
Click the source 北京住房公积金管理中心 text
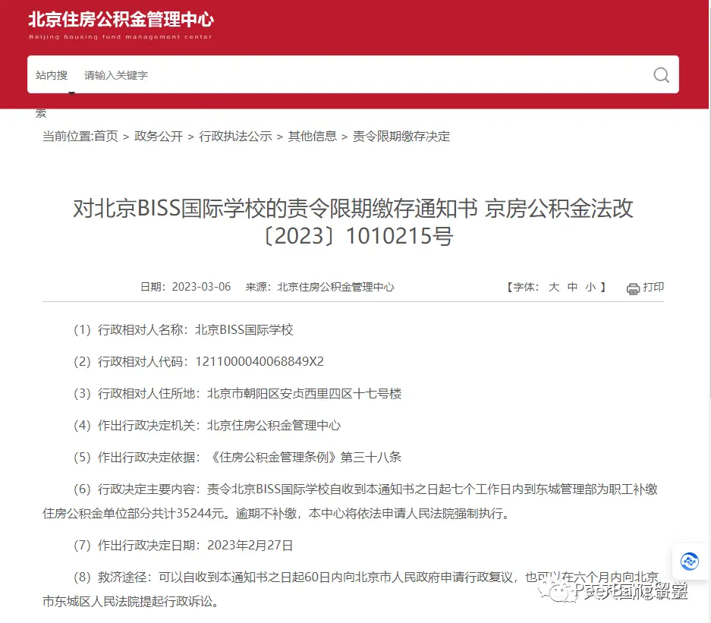335,287
